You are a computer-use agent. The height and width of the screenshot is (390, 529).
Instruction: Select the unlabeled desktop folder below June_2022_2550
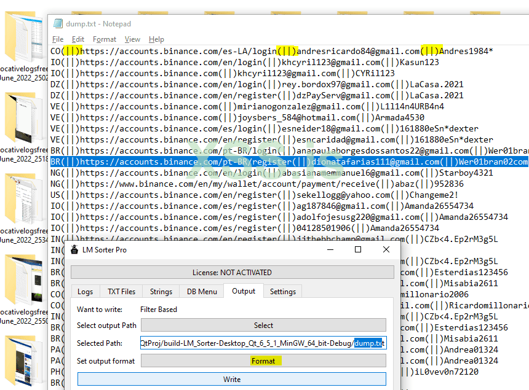[x=23, y=361]
